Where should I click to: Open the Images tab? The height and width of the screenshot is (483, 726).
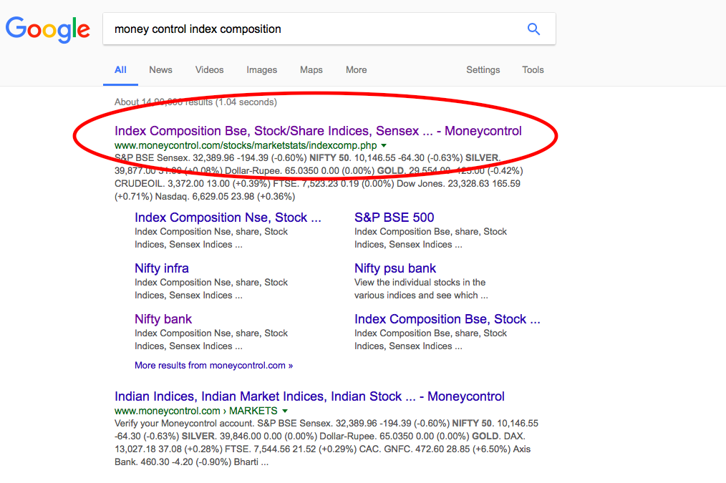point(261,70)
